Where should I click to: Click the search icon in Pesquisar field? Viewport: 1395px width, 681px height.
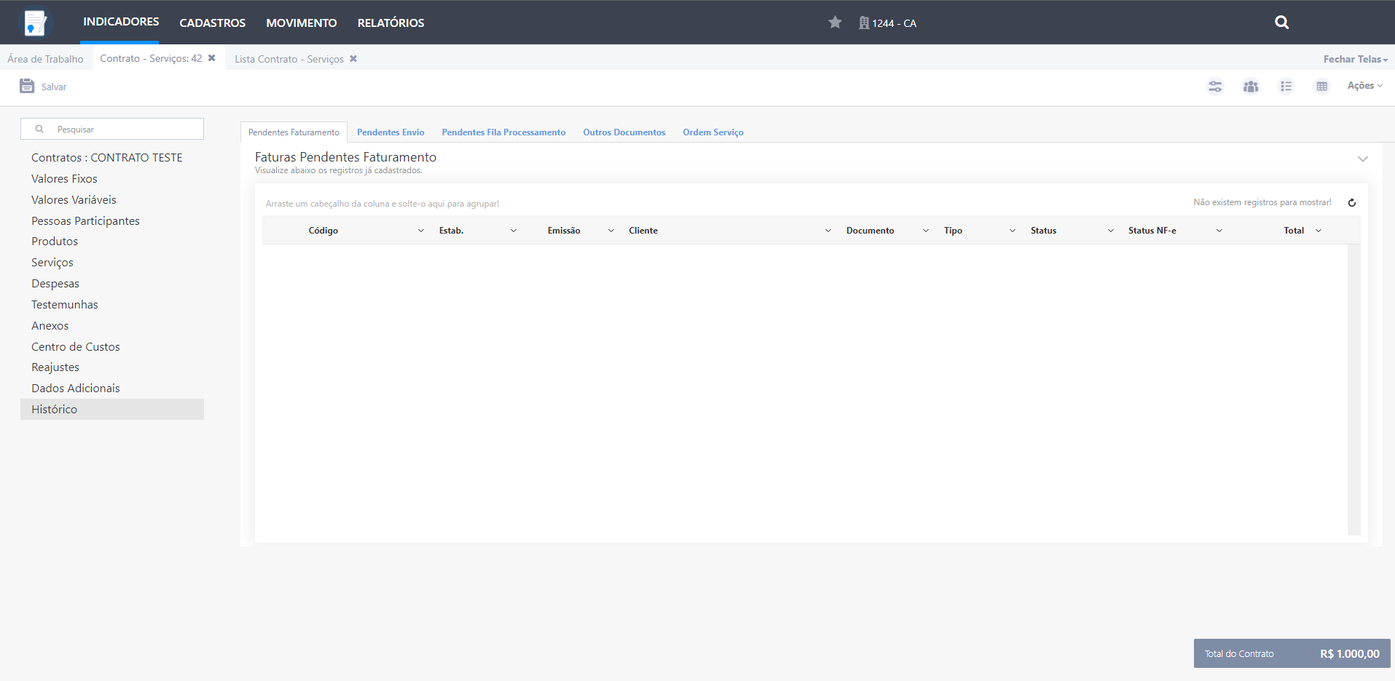(39, 129)
